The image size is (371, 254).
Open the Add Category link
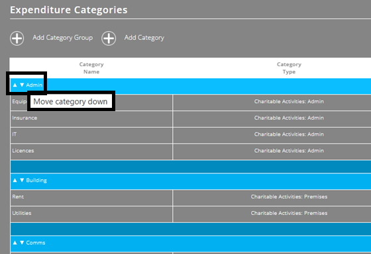coord(144,38)
